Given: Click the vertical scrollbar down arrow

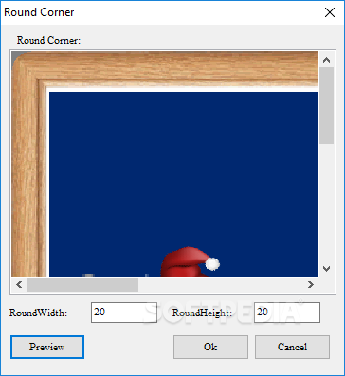Looking at the screenshot, I should (x=326, y=269).
